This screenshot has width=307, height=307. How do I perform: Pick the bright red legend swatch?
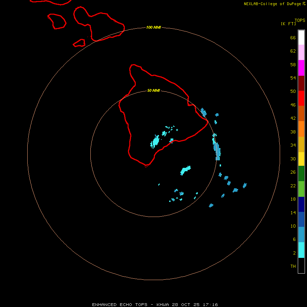pyautogui.click(x=301, y=99)
